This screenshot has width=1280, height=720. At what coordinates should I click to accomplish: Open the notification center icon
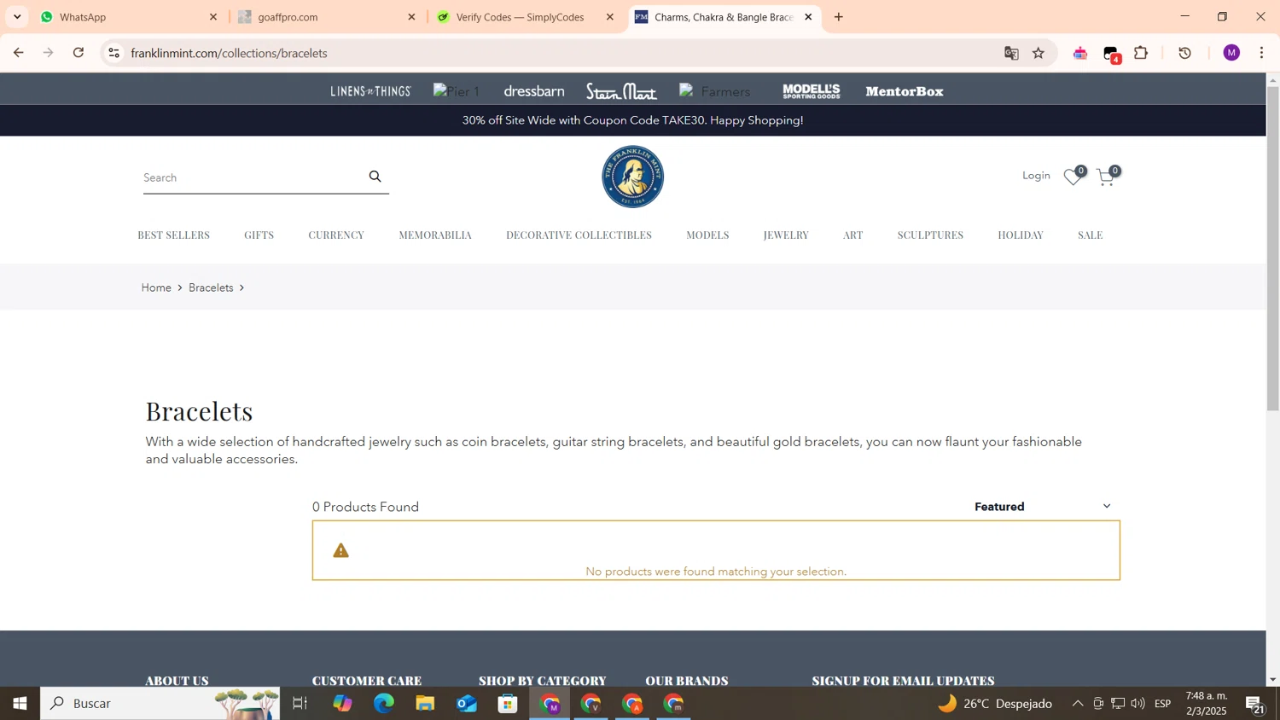[x=1255, y=704]
